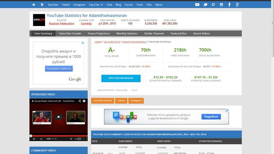Click Apply For Partnership button
274x154 pixels.
click(121, 78)
